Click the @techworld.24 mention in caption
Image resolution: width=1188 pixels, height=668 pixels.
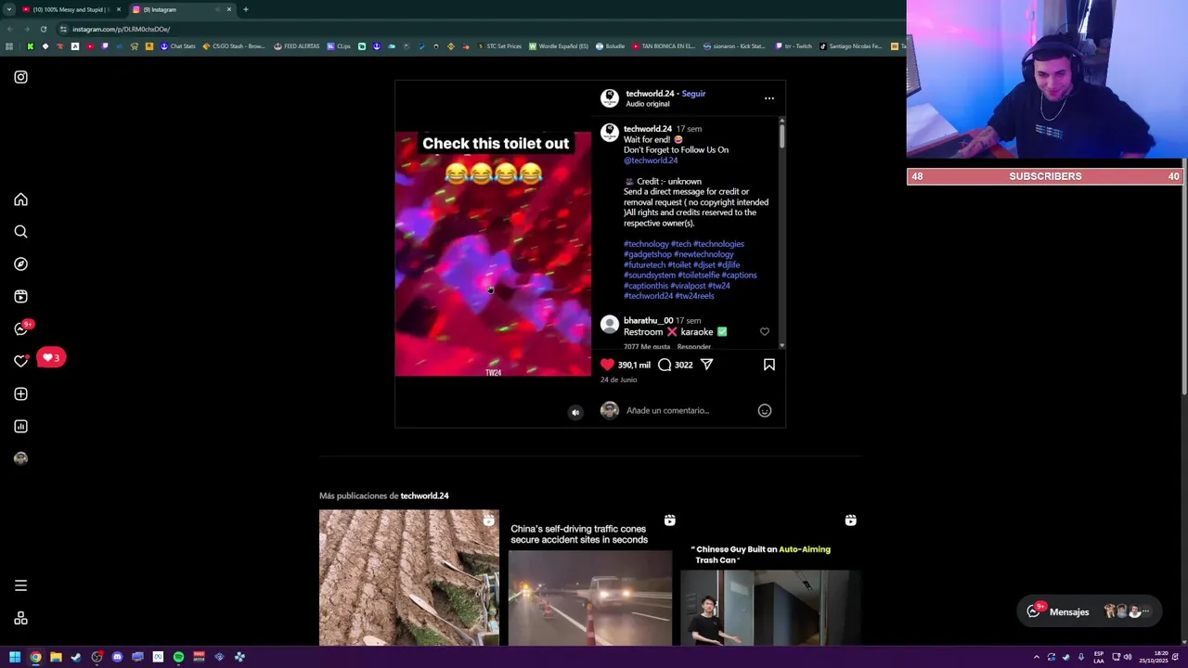651,161
